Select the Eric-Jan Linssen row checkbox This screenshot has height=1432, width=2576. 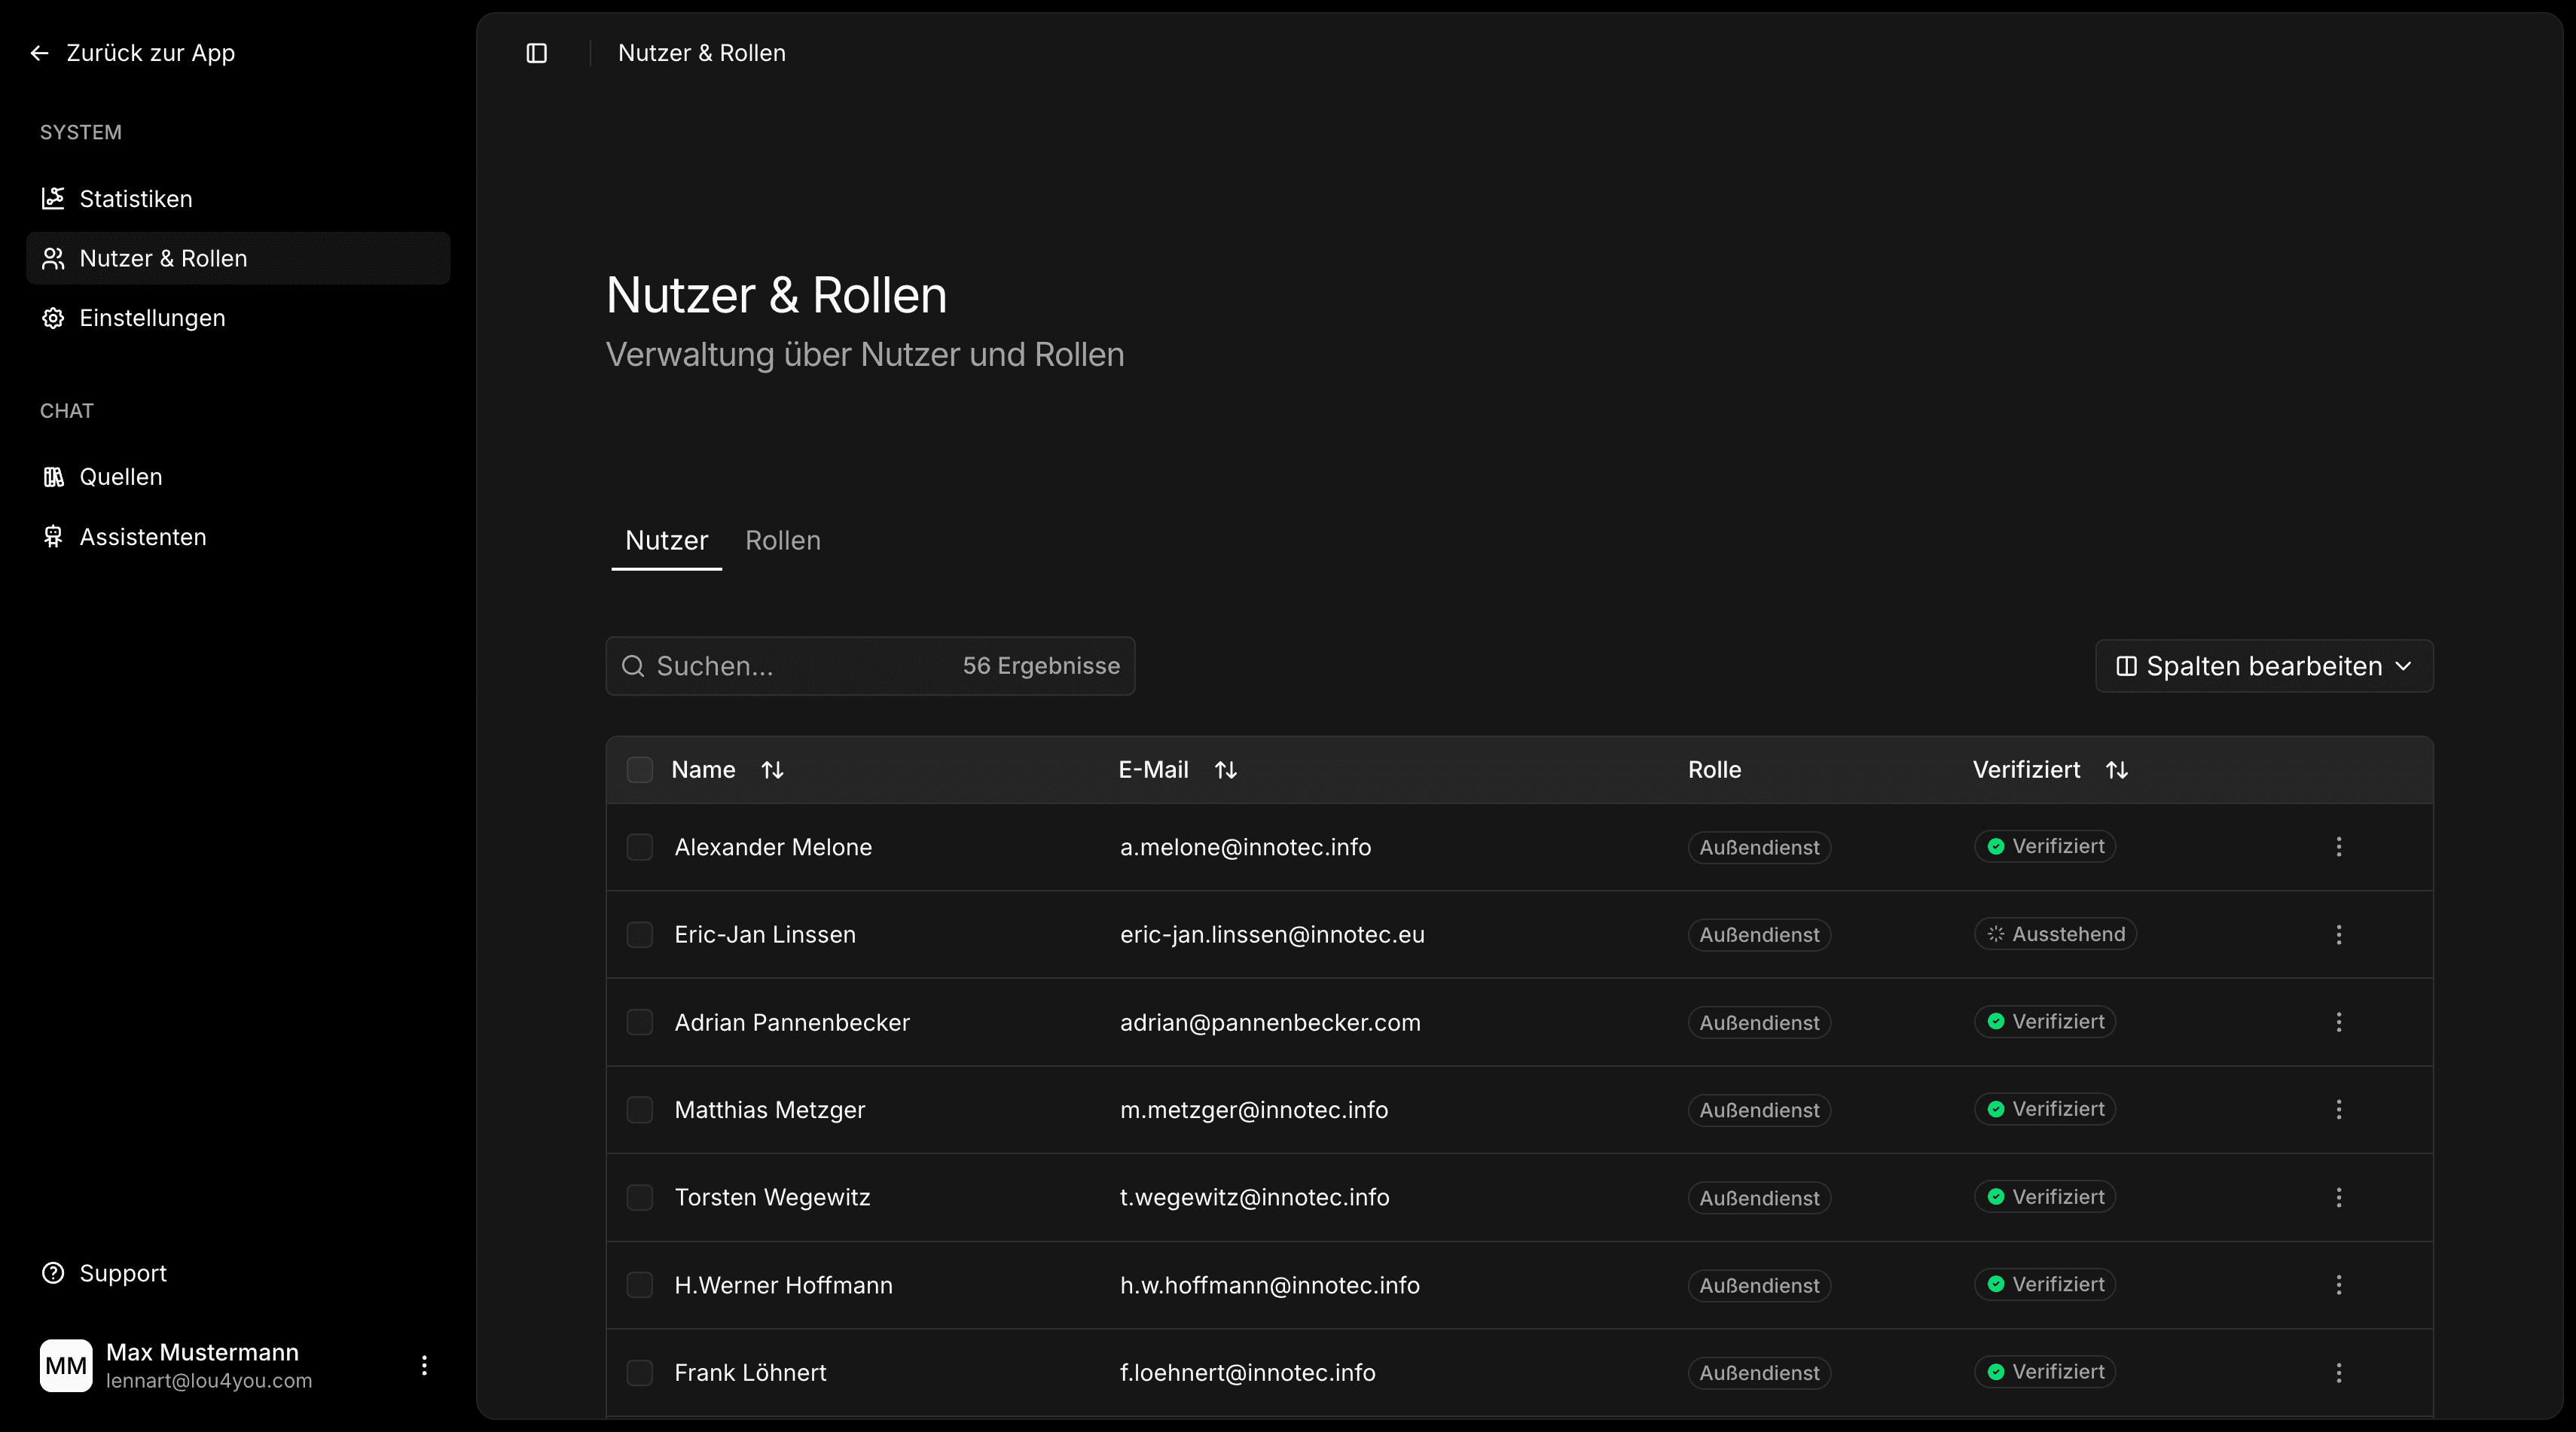tap(640, 935)
